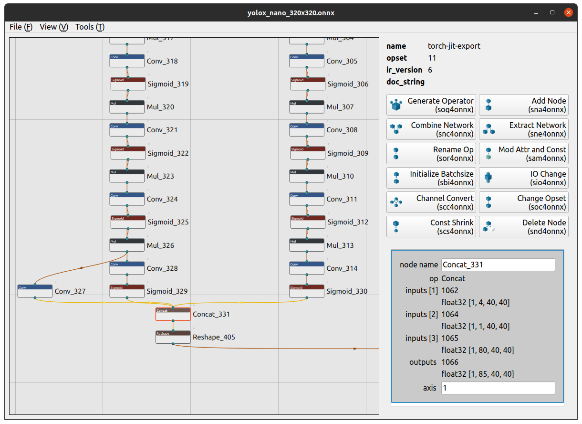Click the opset value 11

point(432,58)
